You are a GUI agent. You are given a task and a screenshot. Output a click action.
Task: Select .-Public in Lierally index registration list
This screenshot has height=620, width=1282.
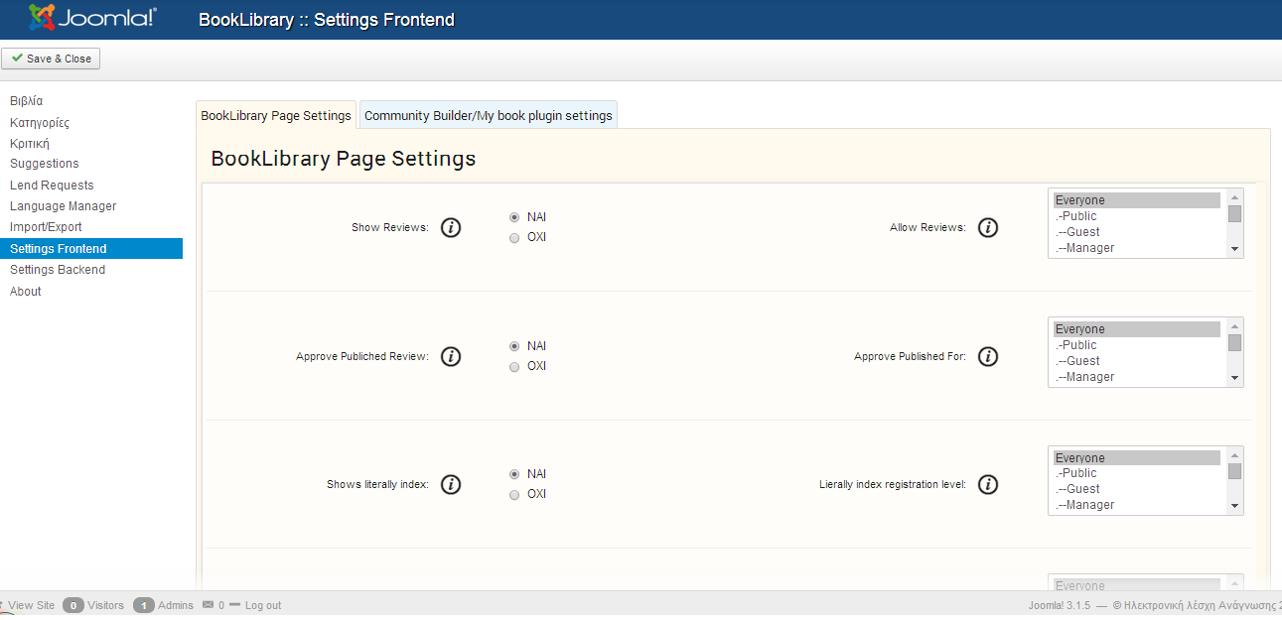click(x=1137, y=473)
